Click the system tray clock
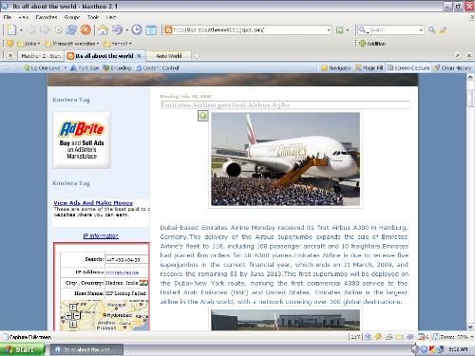The height and width of the screenshot is (356, 475). point(458,349)
